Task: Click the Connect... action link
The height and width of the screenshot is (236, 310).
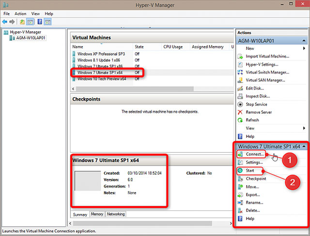Action: pyautogui.click(x=255, y=154)
